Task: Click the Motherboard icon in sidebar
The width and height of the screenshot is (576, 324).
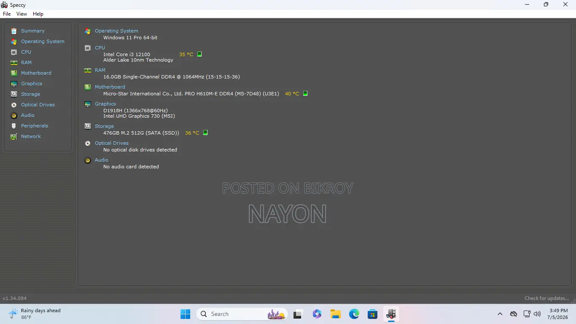Action: click(x=14, y=73)
